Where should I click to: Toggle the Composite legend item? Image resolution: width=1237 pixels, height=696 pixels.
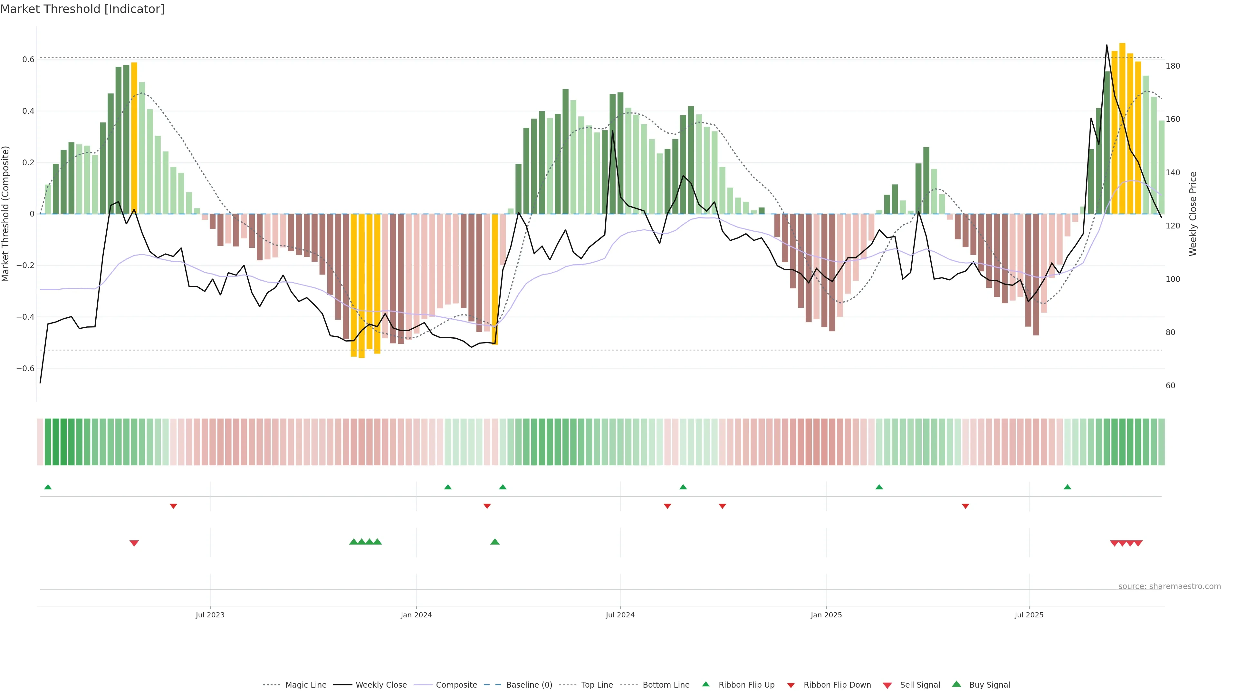click(x=456, y=685)
